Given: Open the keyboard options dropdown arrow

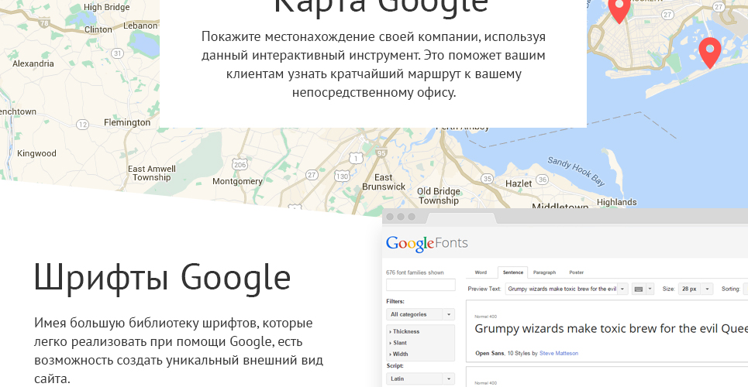Looking at the screenshot, I should (x=650, y=289).
